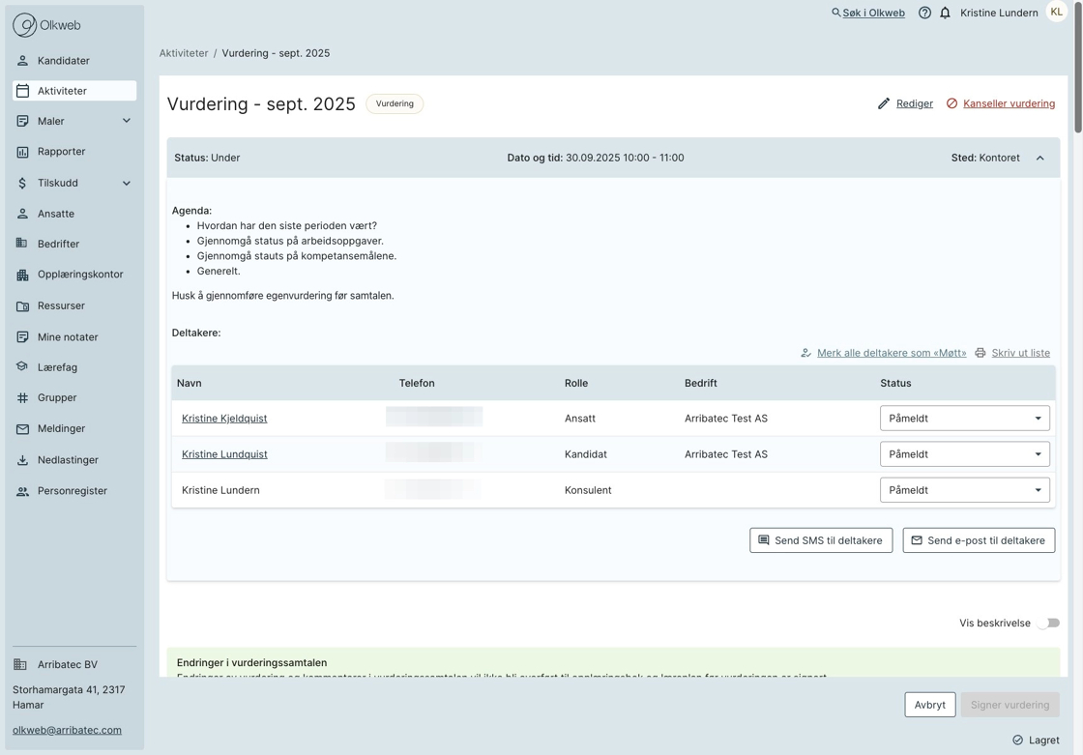Go to Meldinger in the sidebar
The width and height of the screenshot is (1083, 755).
click(x=61, y=428)
